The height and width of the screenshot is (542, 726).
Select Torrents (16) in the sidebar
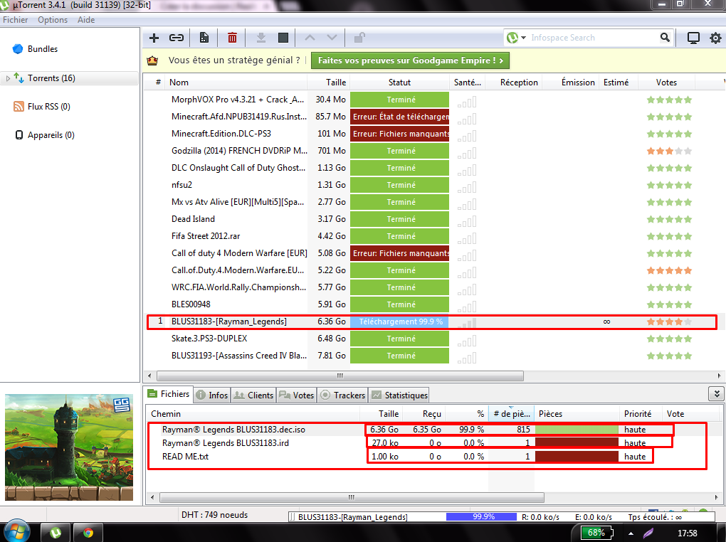point(51,78)
